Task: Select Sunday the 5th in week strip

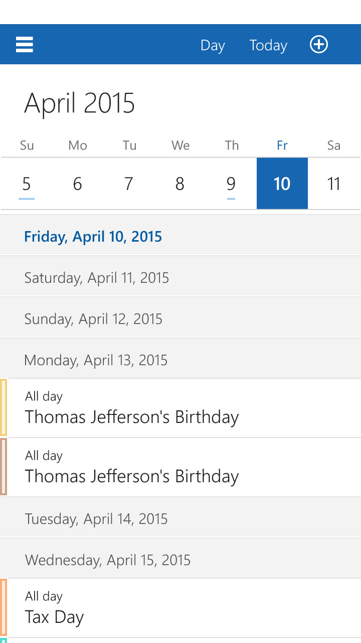Action: (27, 184)
